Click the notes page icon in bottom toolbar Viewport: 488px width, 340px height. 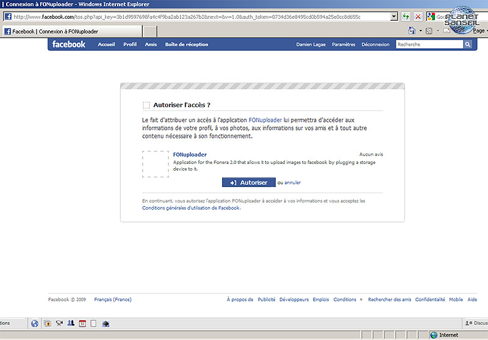93,324
